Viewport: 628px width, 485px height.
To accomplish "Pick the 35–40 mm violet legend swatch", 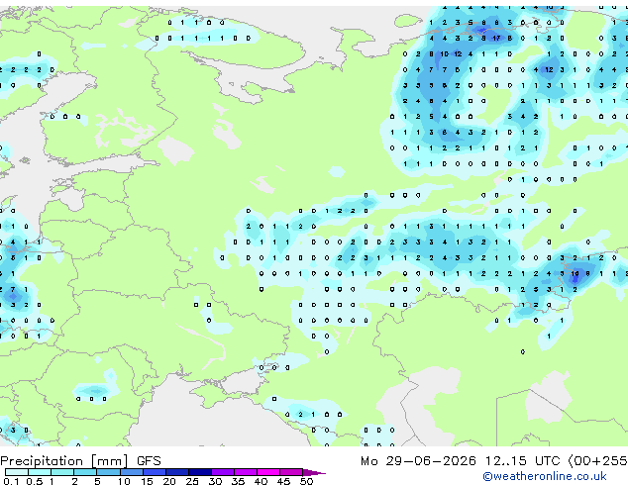I will [246, 472].
